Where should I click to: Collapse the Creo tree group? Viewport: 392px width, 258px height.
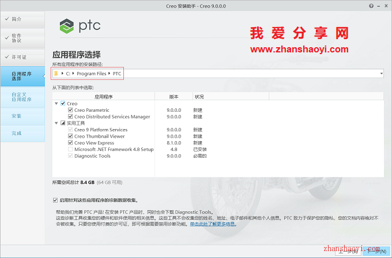click(x=56, y=104)
